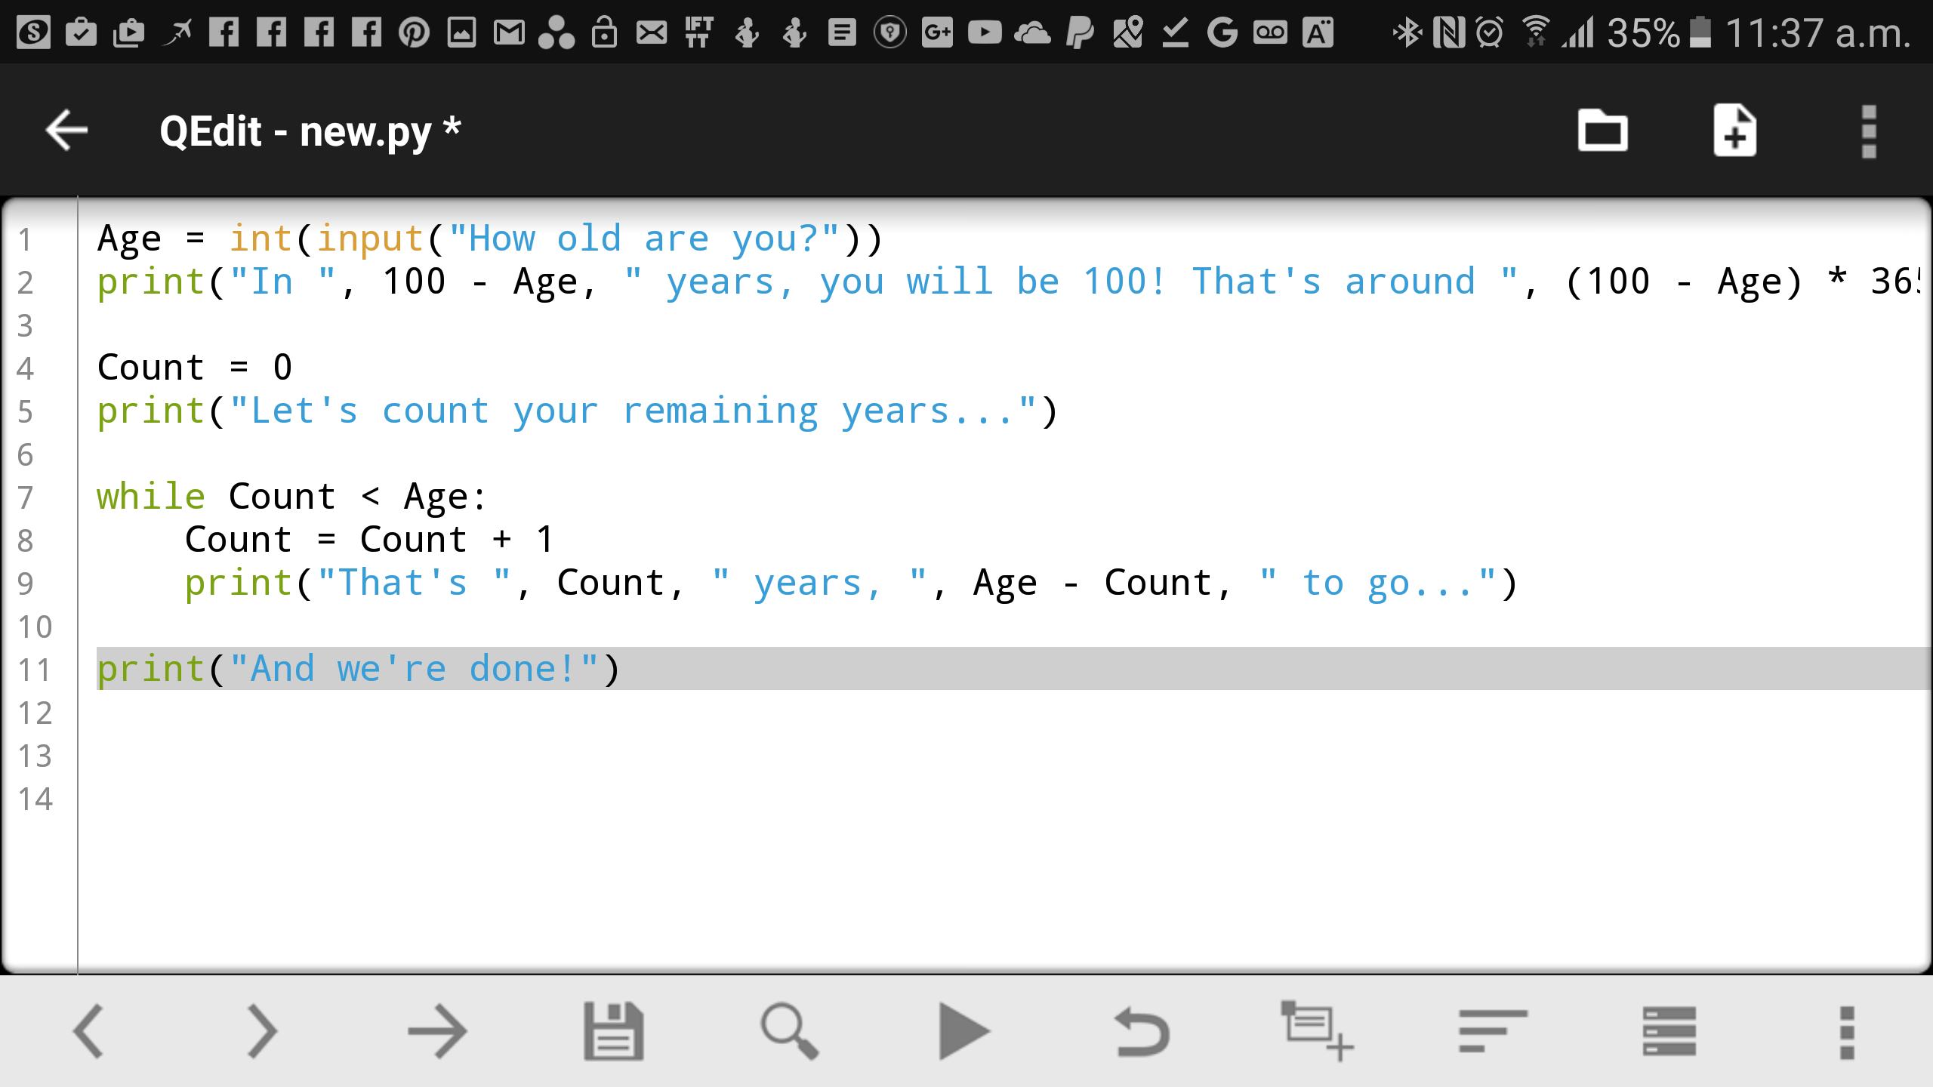Move cursor left with left chevron
This screenshot has width=1933, height=1087.
(88, 1031)
